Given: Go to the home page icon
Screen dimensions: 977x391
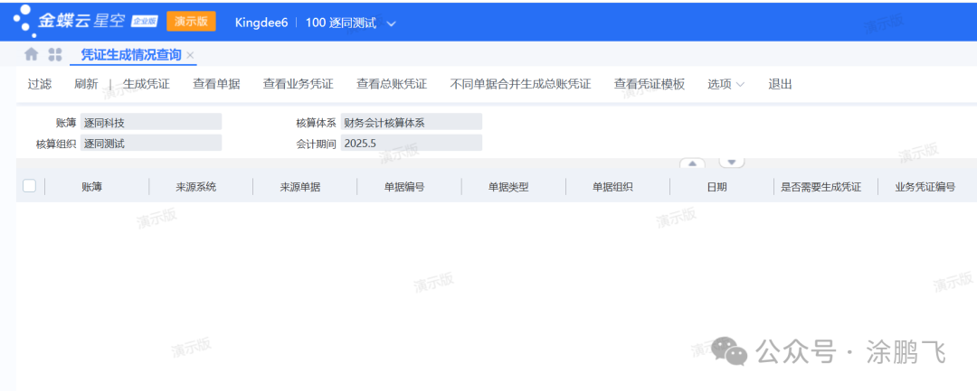Looking at the screenshot, I should 32,55.
